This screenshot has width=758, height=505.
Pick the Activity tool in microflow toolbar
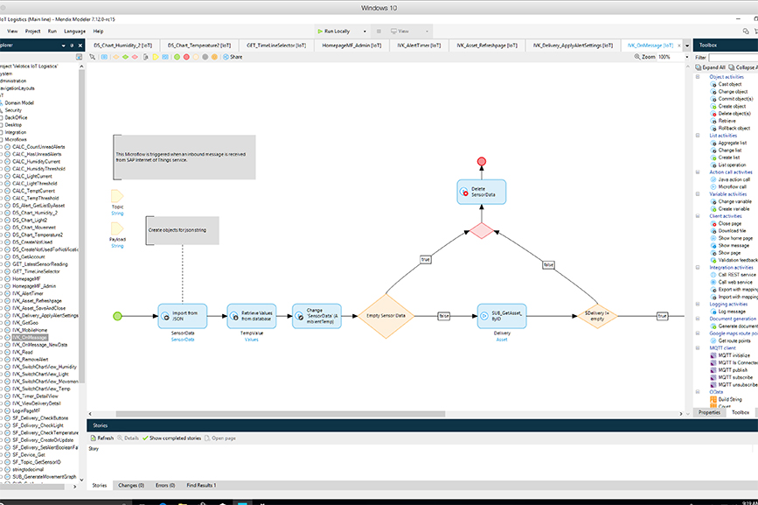point(104,57)
